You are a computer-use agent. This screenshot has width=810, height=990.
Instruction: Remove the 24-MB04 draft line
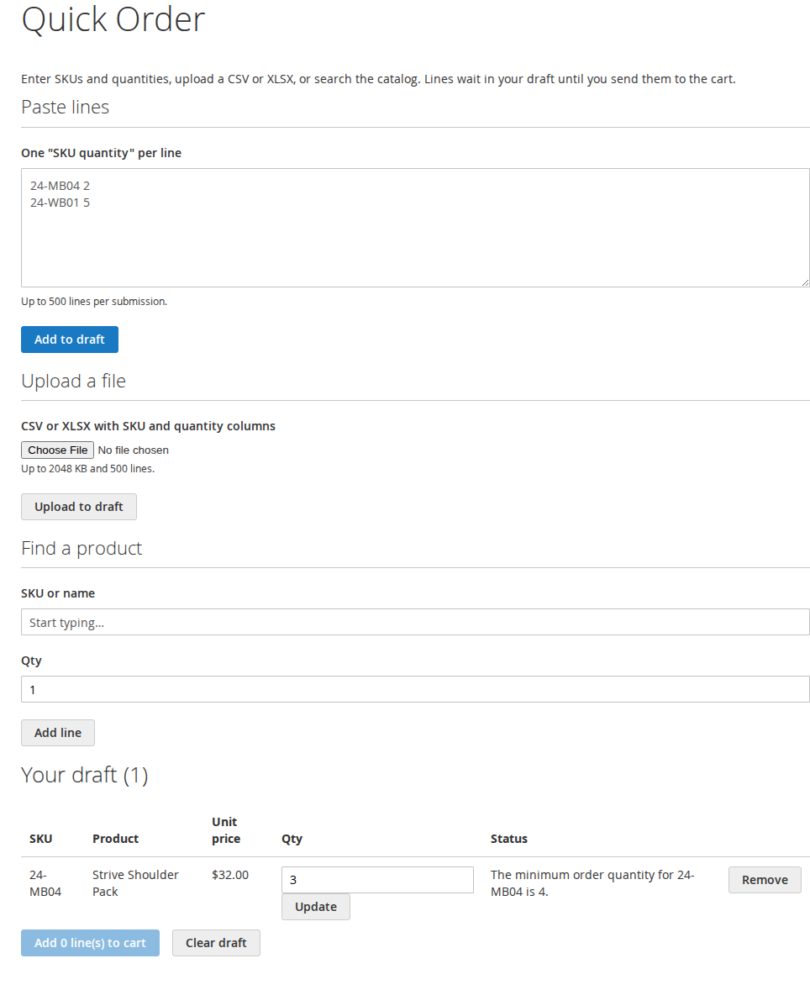coord(765,880)
